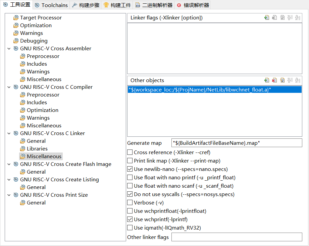
Task: Click Move Up icon in Other objects toolbar
Action: click(x=290, y=80)
